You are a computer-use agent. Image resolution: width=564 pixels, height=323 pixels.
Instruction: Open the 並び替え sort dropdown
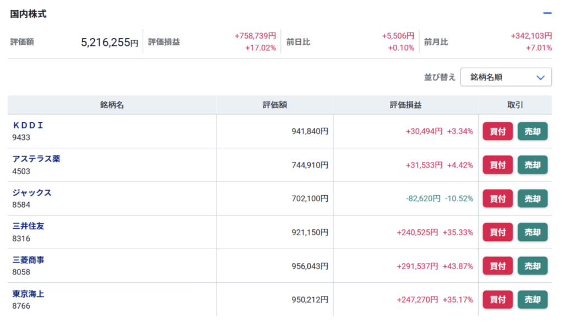pyautogui.click(x=506, y=78)
